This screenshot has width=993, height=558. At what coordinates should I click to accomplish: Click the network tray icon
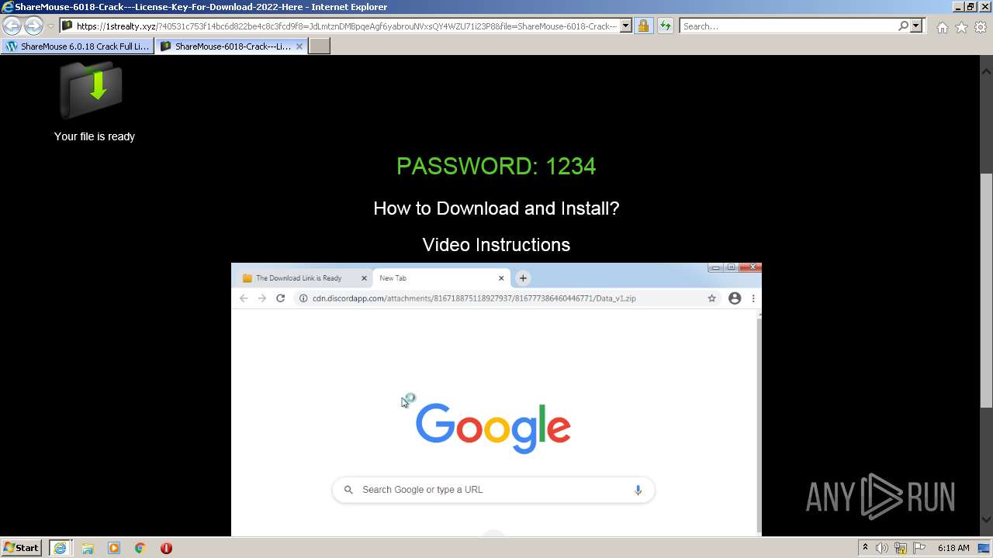901,548
